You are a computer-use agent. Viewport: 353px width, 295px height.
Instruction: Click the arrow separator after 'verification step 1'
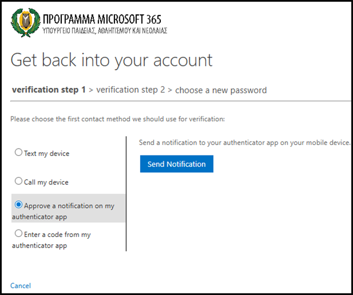pyautogui.click(x=91, y=90)
